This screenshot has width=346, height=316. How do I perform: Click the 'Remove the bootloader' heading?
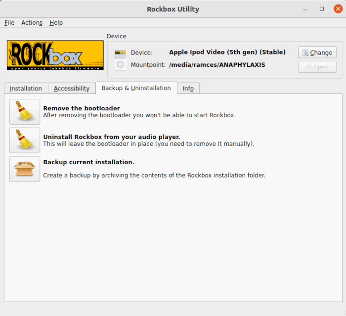(x=82, y=108)
